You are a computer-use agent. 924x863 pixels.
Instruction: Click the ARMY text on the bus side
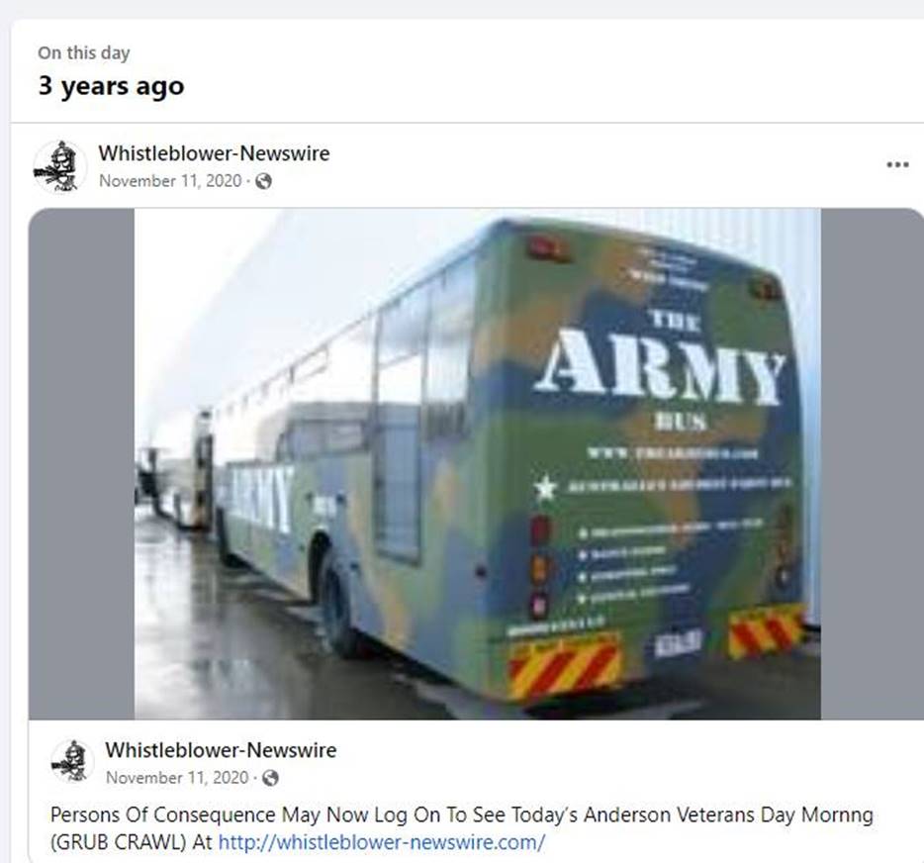[x=261, y=499]
